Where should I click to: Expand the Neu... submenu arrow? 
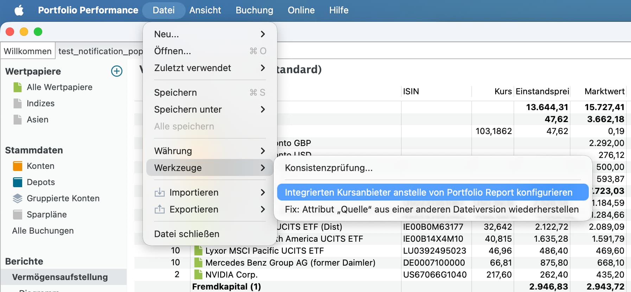(262, 34)
